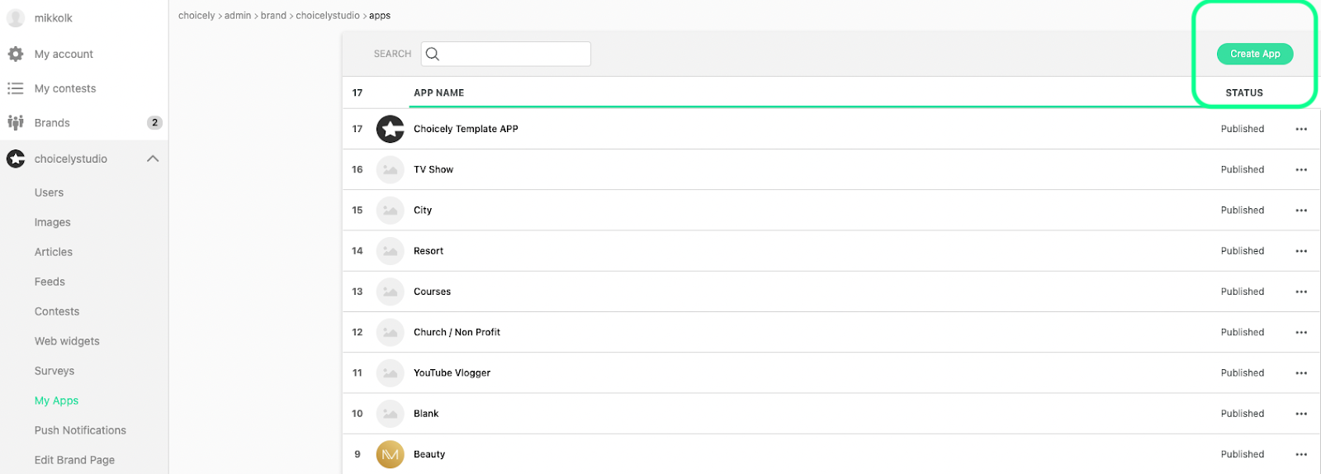Open the Images sidebar item

pyautogui.click(x=52, y=222)
